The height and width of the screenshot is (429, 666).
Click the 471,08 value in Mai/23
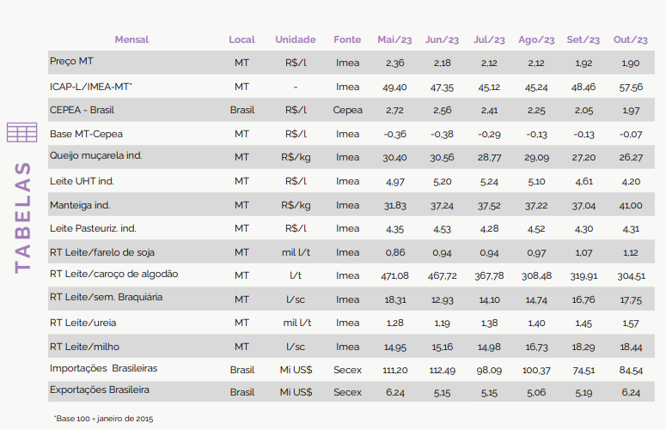tap(394, 276)
